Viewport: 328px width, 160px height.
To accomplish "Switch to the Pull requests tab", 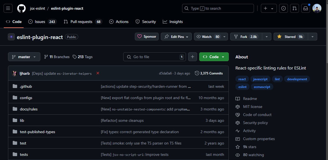I will pyautogui.click(x=83, y=22).
